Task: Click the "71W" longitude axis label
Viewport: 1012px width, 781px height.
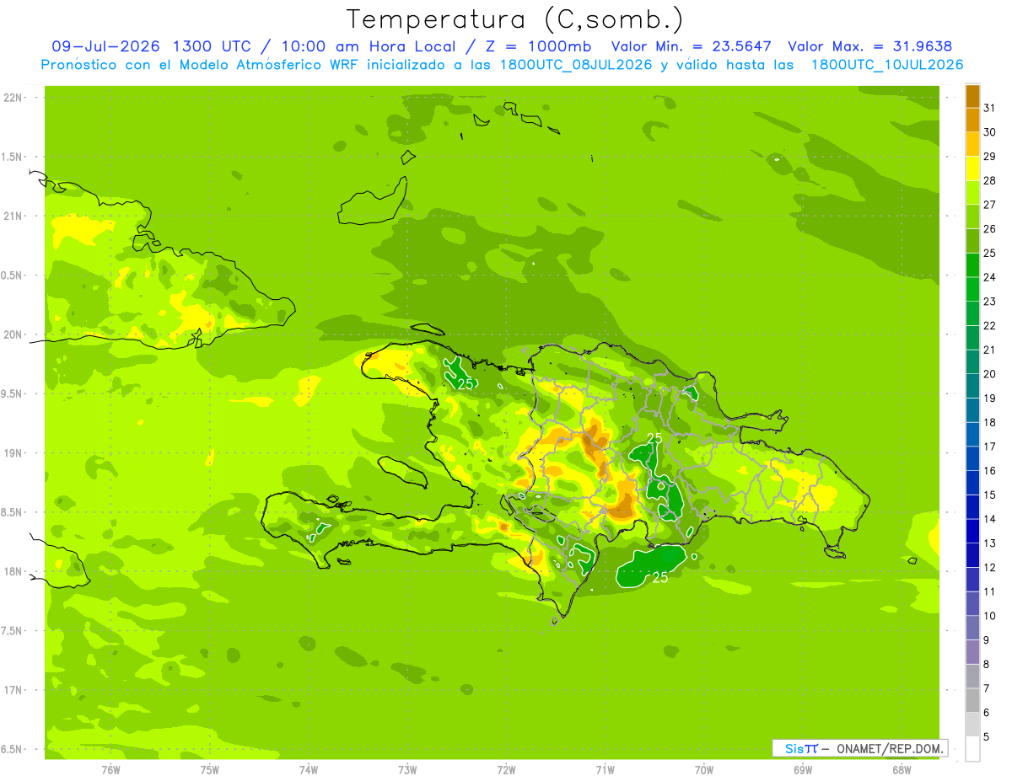Action: 605,769
